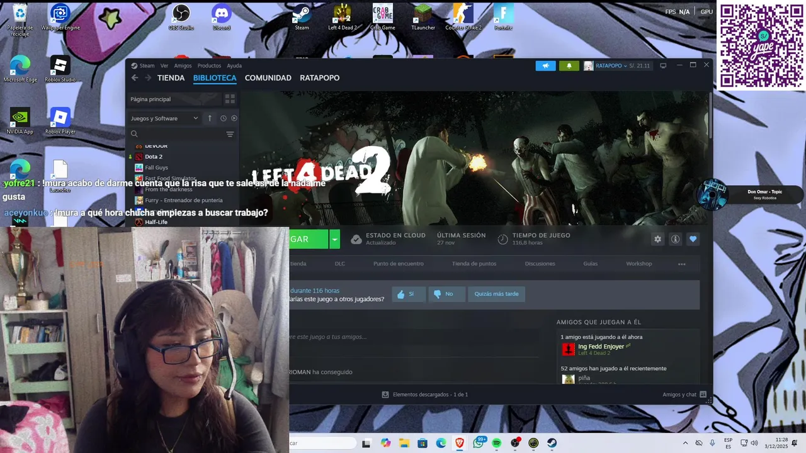Open WhatsApp in the taskbar
Image resolution: width=806 pixels, height=453 pixels.
tap(479, 443)
